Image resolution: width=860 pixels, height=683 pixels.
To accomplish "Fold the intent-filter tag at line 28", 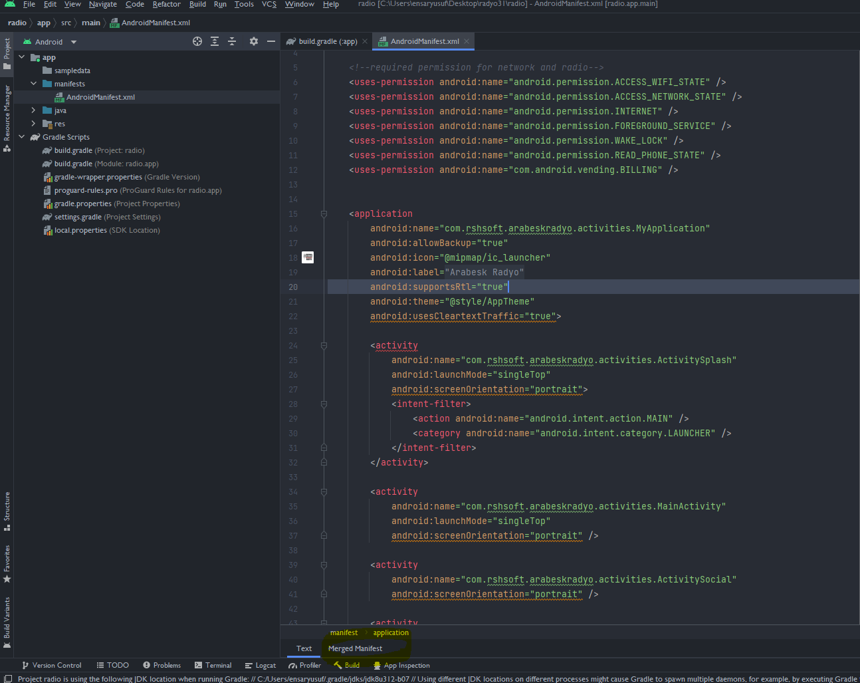I will [324, 404].
